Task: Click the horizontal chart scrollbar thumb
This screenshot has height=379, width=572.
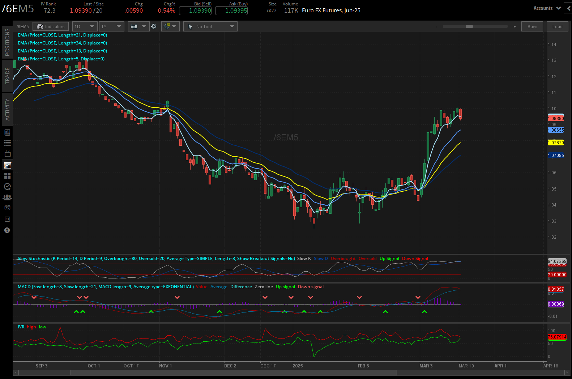Action: tap(234, 372)
